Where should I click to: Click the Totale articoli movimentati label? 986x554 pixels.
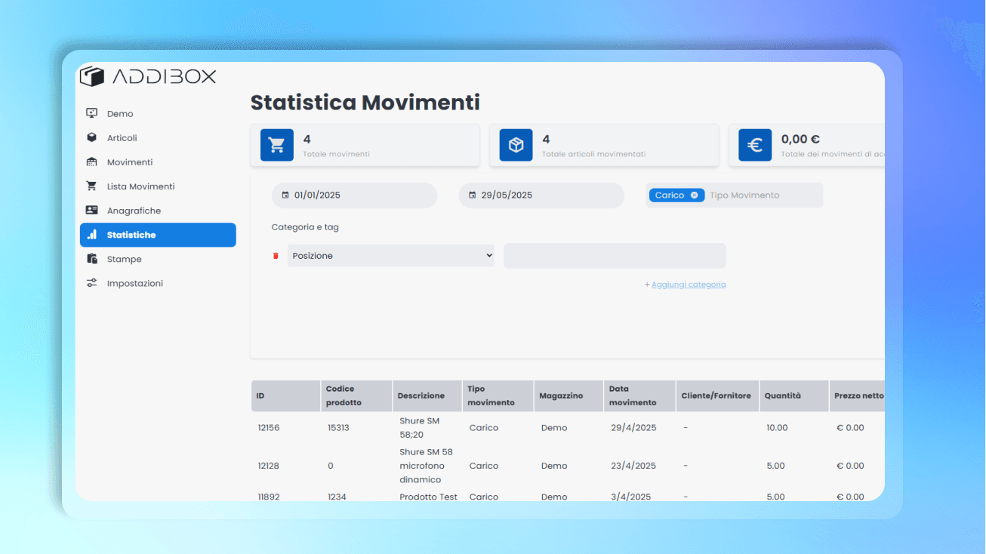click(593, 154)
